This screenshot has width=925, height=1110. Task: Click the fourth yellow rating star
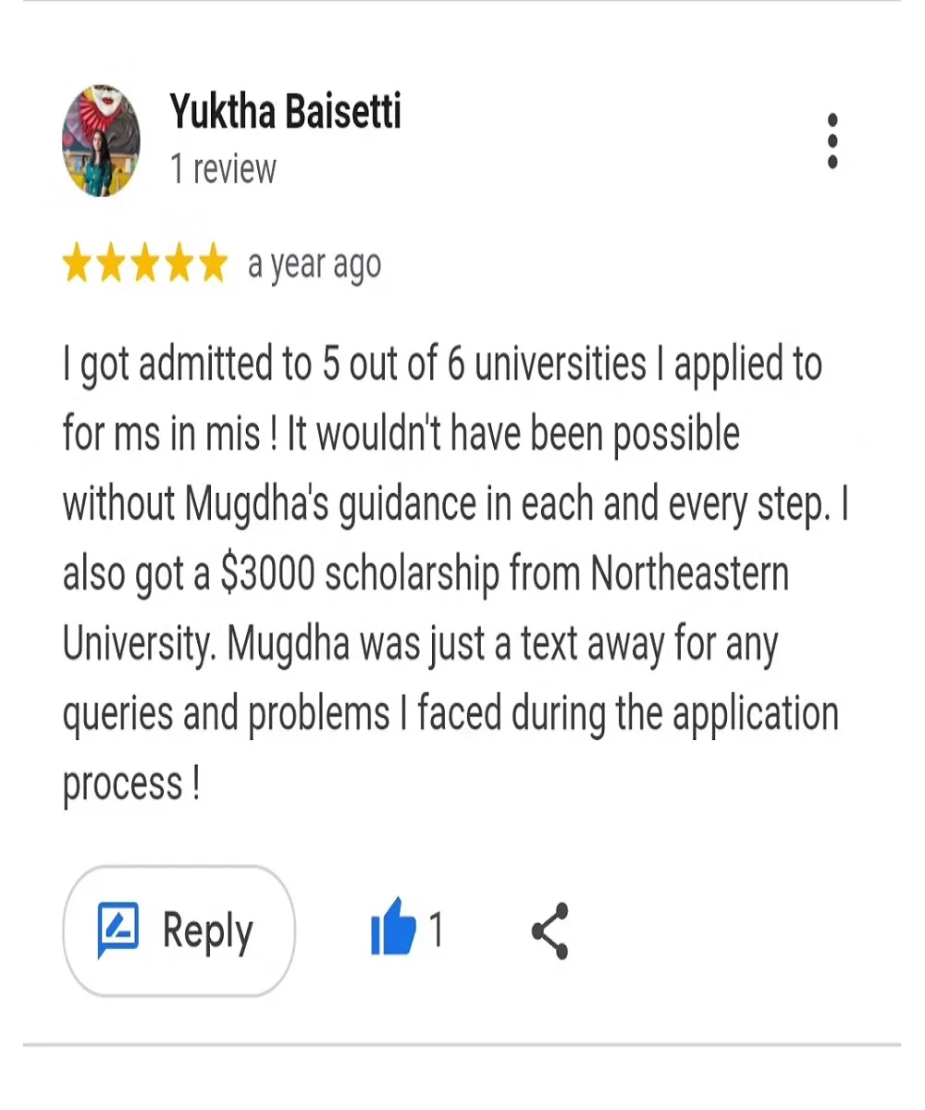(178, 265)
